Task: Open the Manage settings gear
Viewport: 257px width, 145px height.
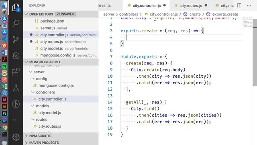Action: pyautogui.click(x=16, y=137)
